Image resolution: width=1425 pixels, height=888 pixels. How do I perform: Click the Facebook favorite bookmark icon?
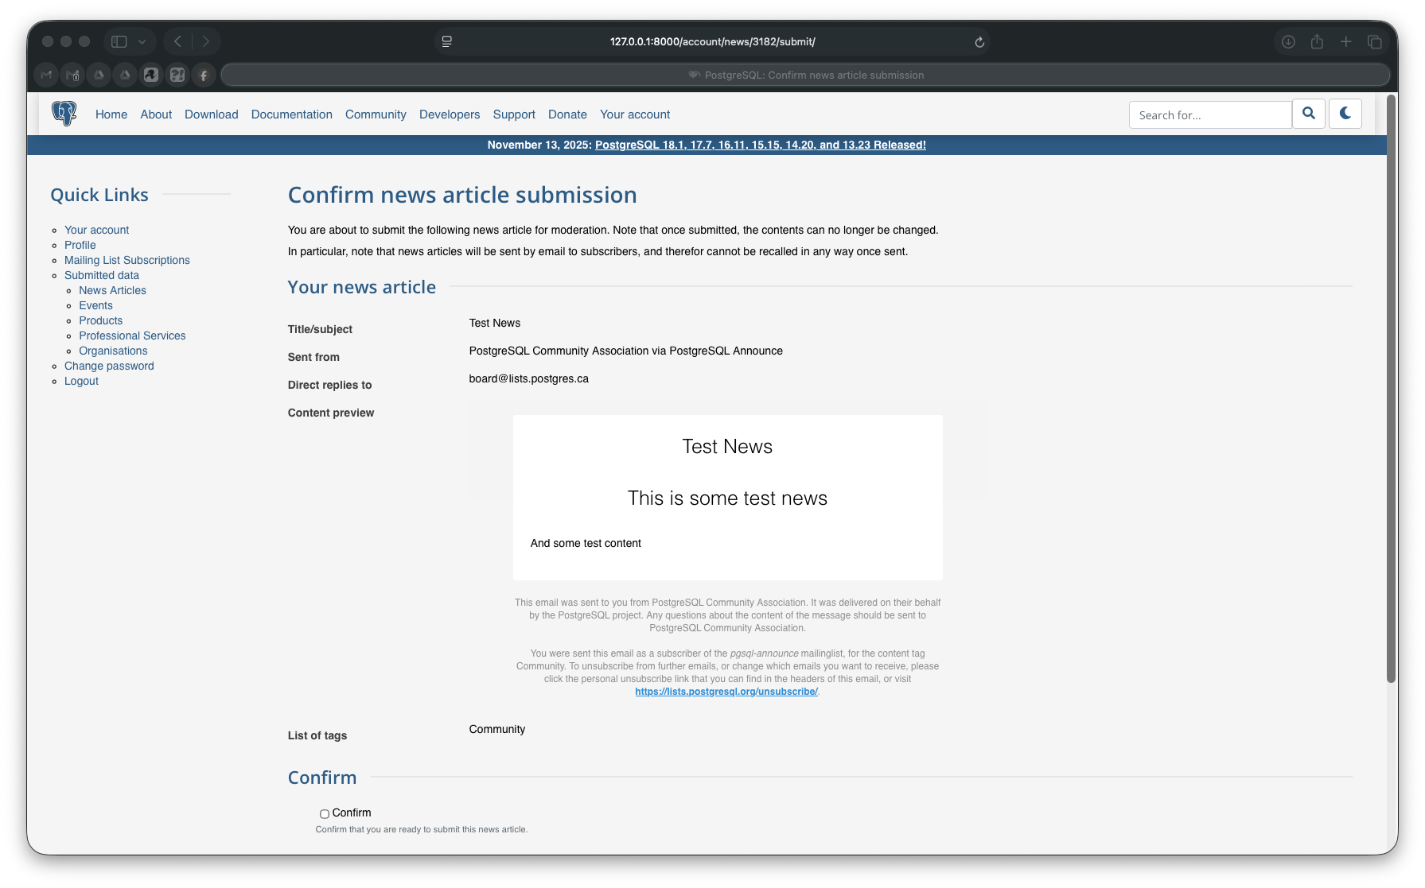[x=204, y=76]
